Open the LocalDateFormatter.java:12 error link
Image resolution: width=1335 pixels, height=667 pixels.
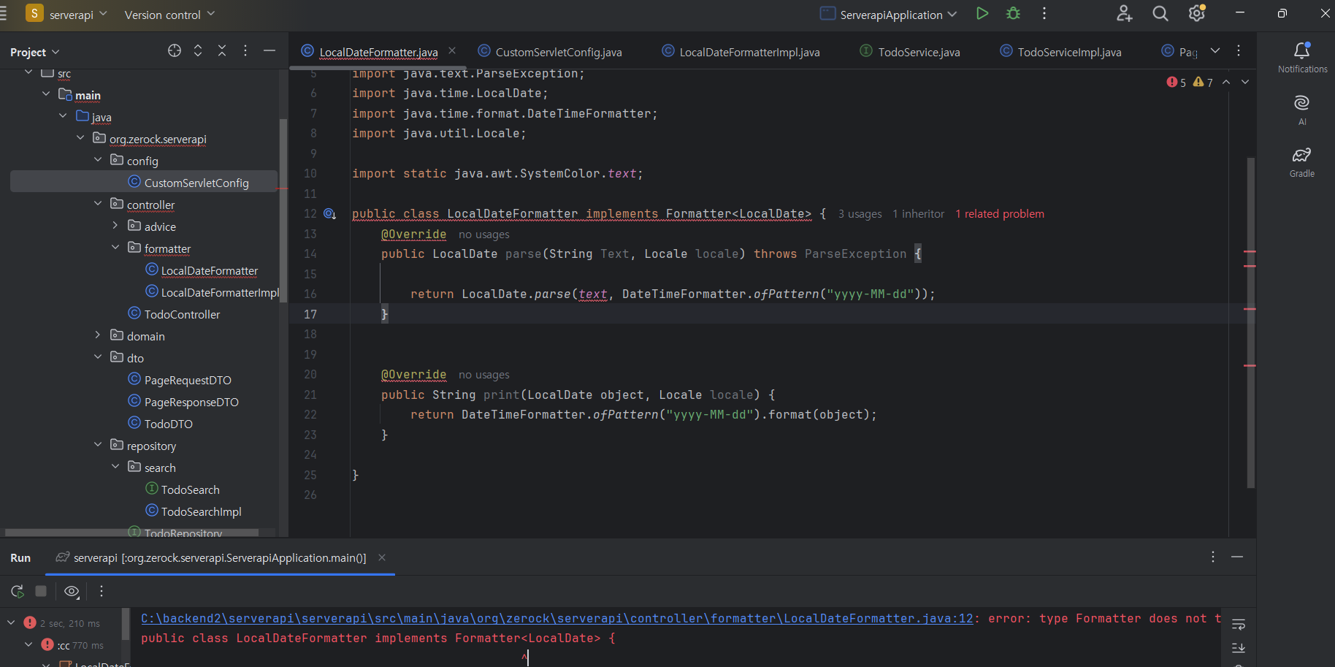click(557, 618)
